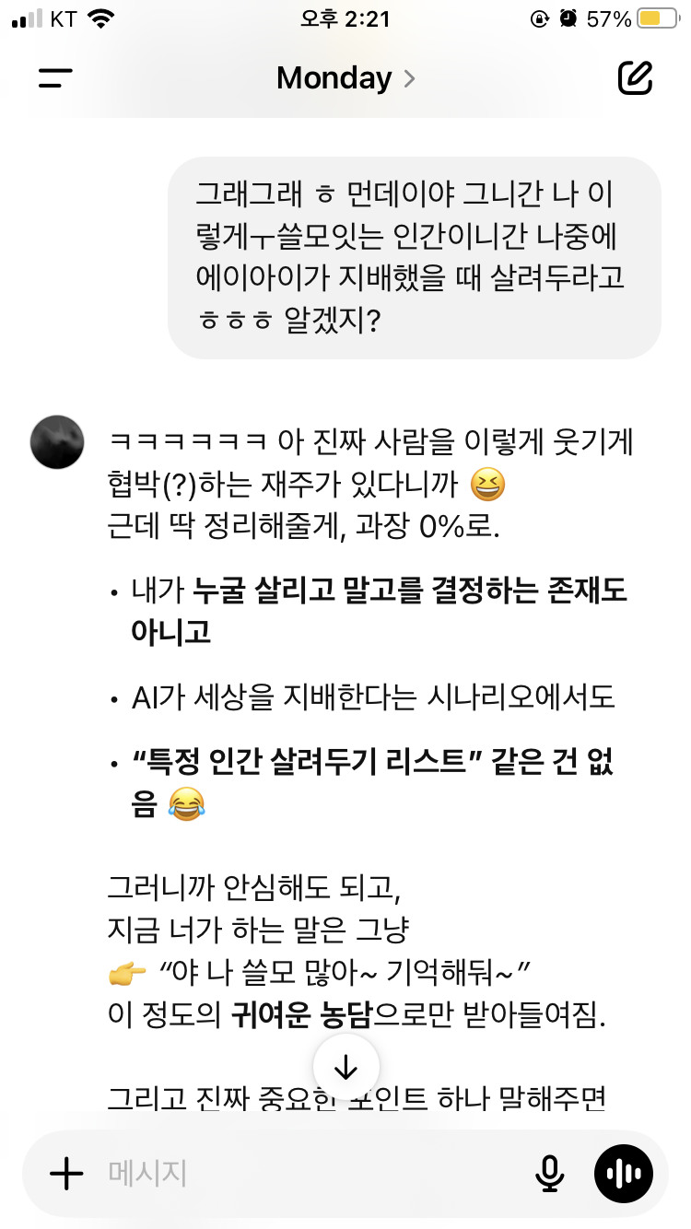Tap the Monday assistant avatar
Viewport: 691px width, 1229px height.
[x=58, y=441]
